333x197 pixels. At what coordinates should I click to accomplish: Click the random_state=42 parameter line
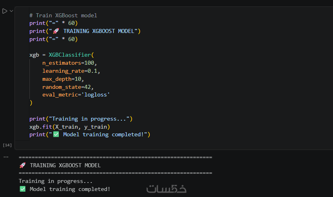pyautogui.click(x=68, y=87)
